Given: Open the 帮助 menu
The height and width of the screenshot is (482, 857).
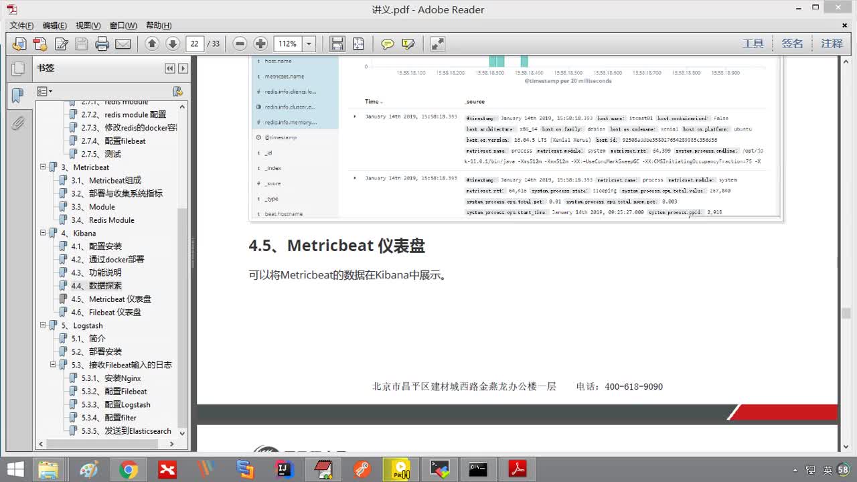Looking at the screenshot, I should pyautogui.click(x=158, y=25).
